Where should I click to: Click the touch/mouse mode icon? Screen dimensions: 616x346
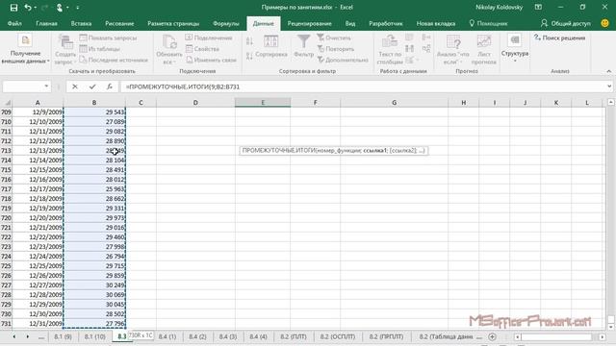click(x=60, y=8)
